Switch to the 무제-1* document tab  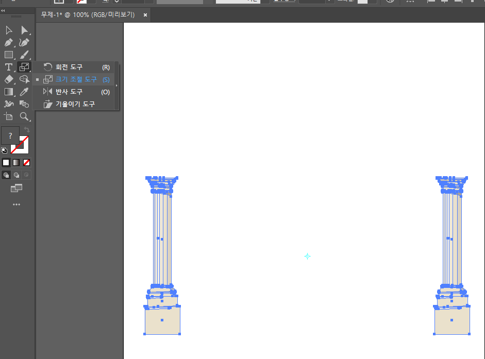pyautogui.click(x=88, y=15)
